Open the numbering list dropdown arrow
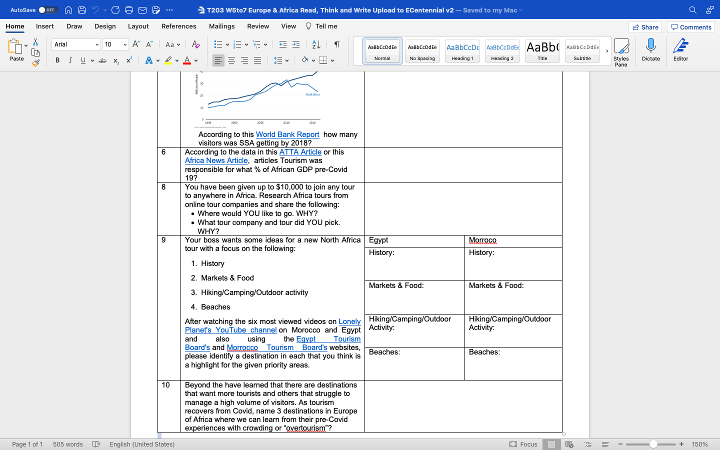The height and width of the screenshot is (450, 720). coord(246,44)
